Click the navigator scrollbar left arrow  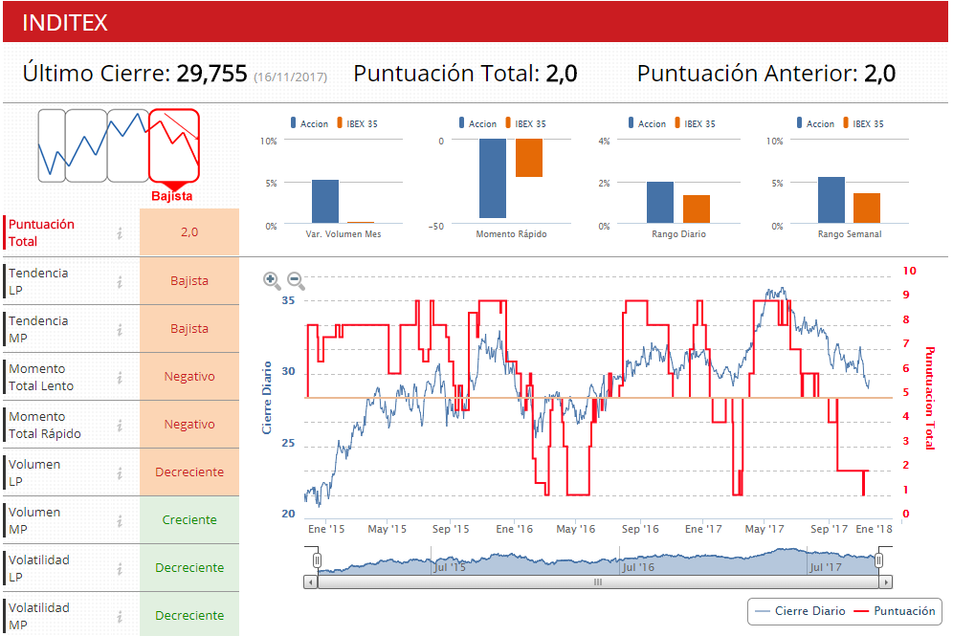tap(311, 581)
